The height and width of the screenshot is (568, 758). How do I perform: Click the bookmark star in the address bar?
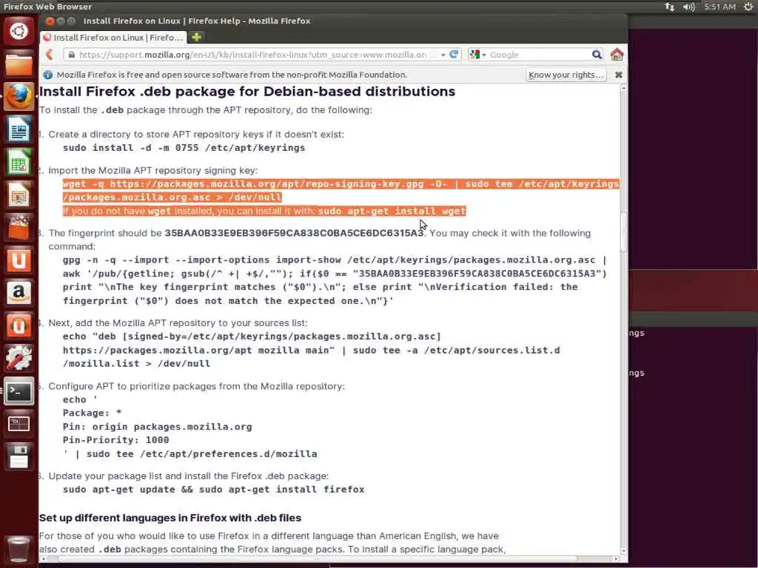(434, 55)
